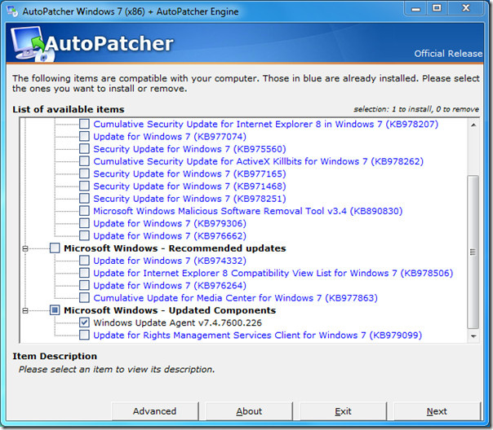Check the KB976662 update checkbox
The height and width of the screenshot is (430, 493).
(x=84, y=235)
